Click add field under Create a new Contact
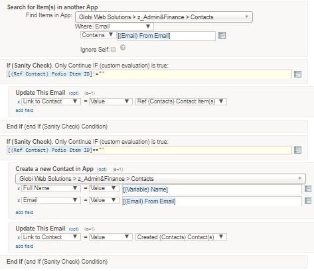 pos(25,213)
